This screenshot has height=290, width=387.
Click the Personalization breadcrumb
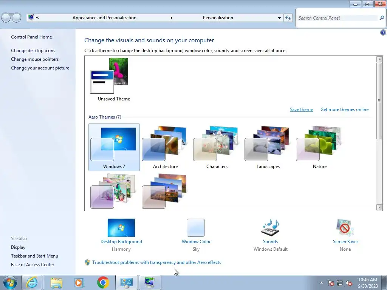click(x=218, y=18)
